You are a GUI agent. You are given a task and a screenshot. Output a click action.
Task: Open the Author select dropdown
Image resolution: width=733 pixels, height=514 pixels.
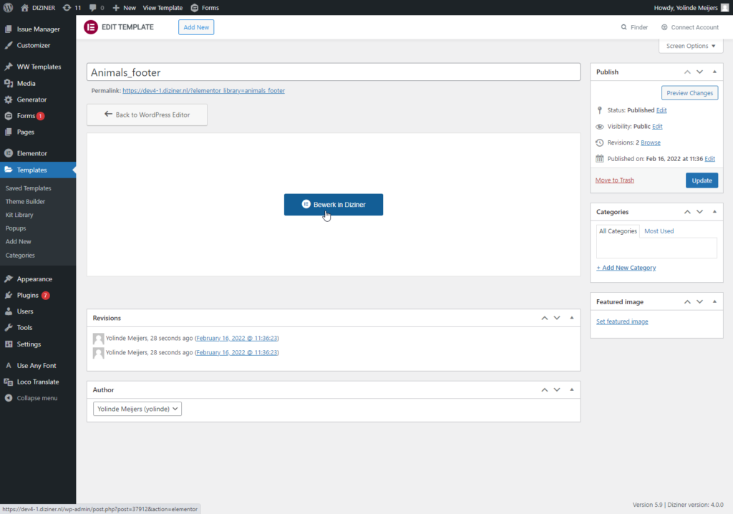point(137,409)
